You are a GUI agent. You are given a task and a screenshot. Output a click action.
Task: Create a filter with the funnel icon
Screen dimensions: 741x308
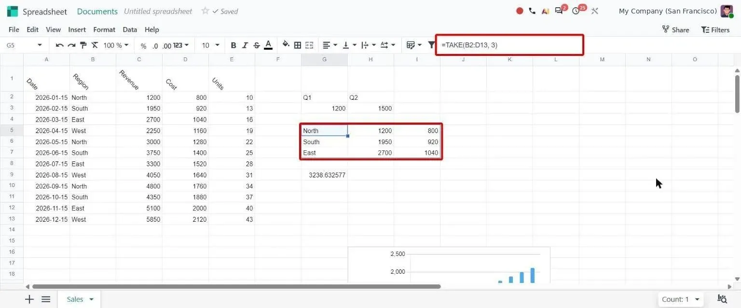click(x=431, y=45)
